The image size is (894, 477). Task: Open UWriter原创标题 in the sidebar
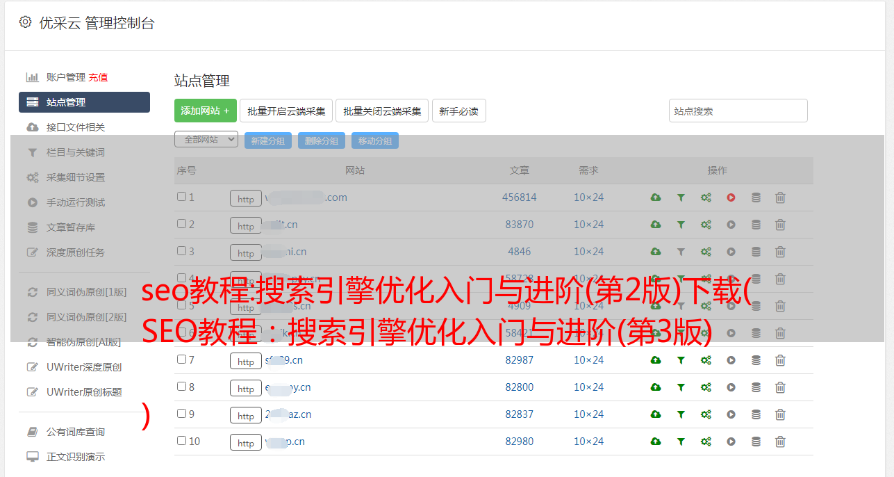(84, 392)
